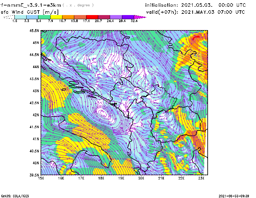Click the '45.5N' latitude label
The width and height of the screenshot is (256, 198).
point(34,30)
